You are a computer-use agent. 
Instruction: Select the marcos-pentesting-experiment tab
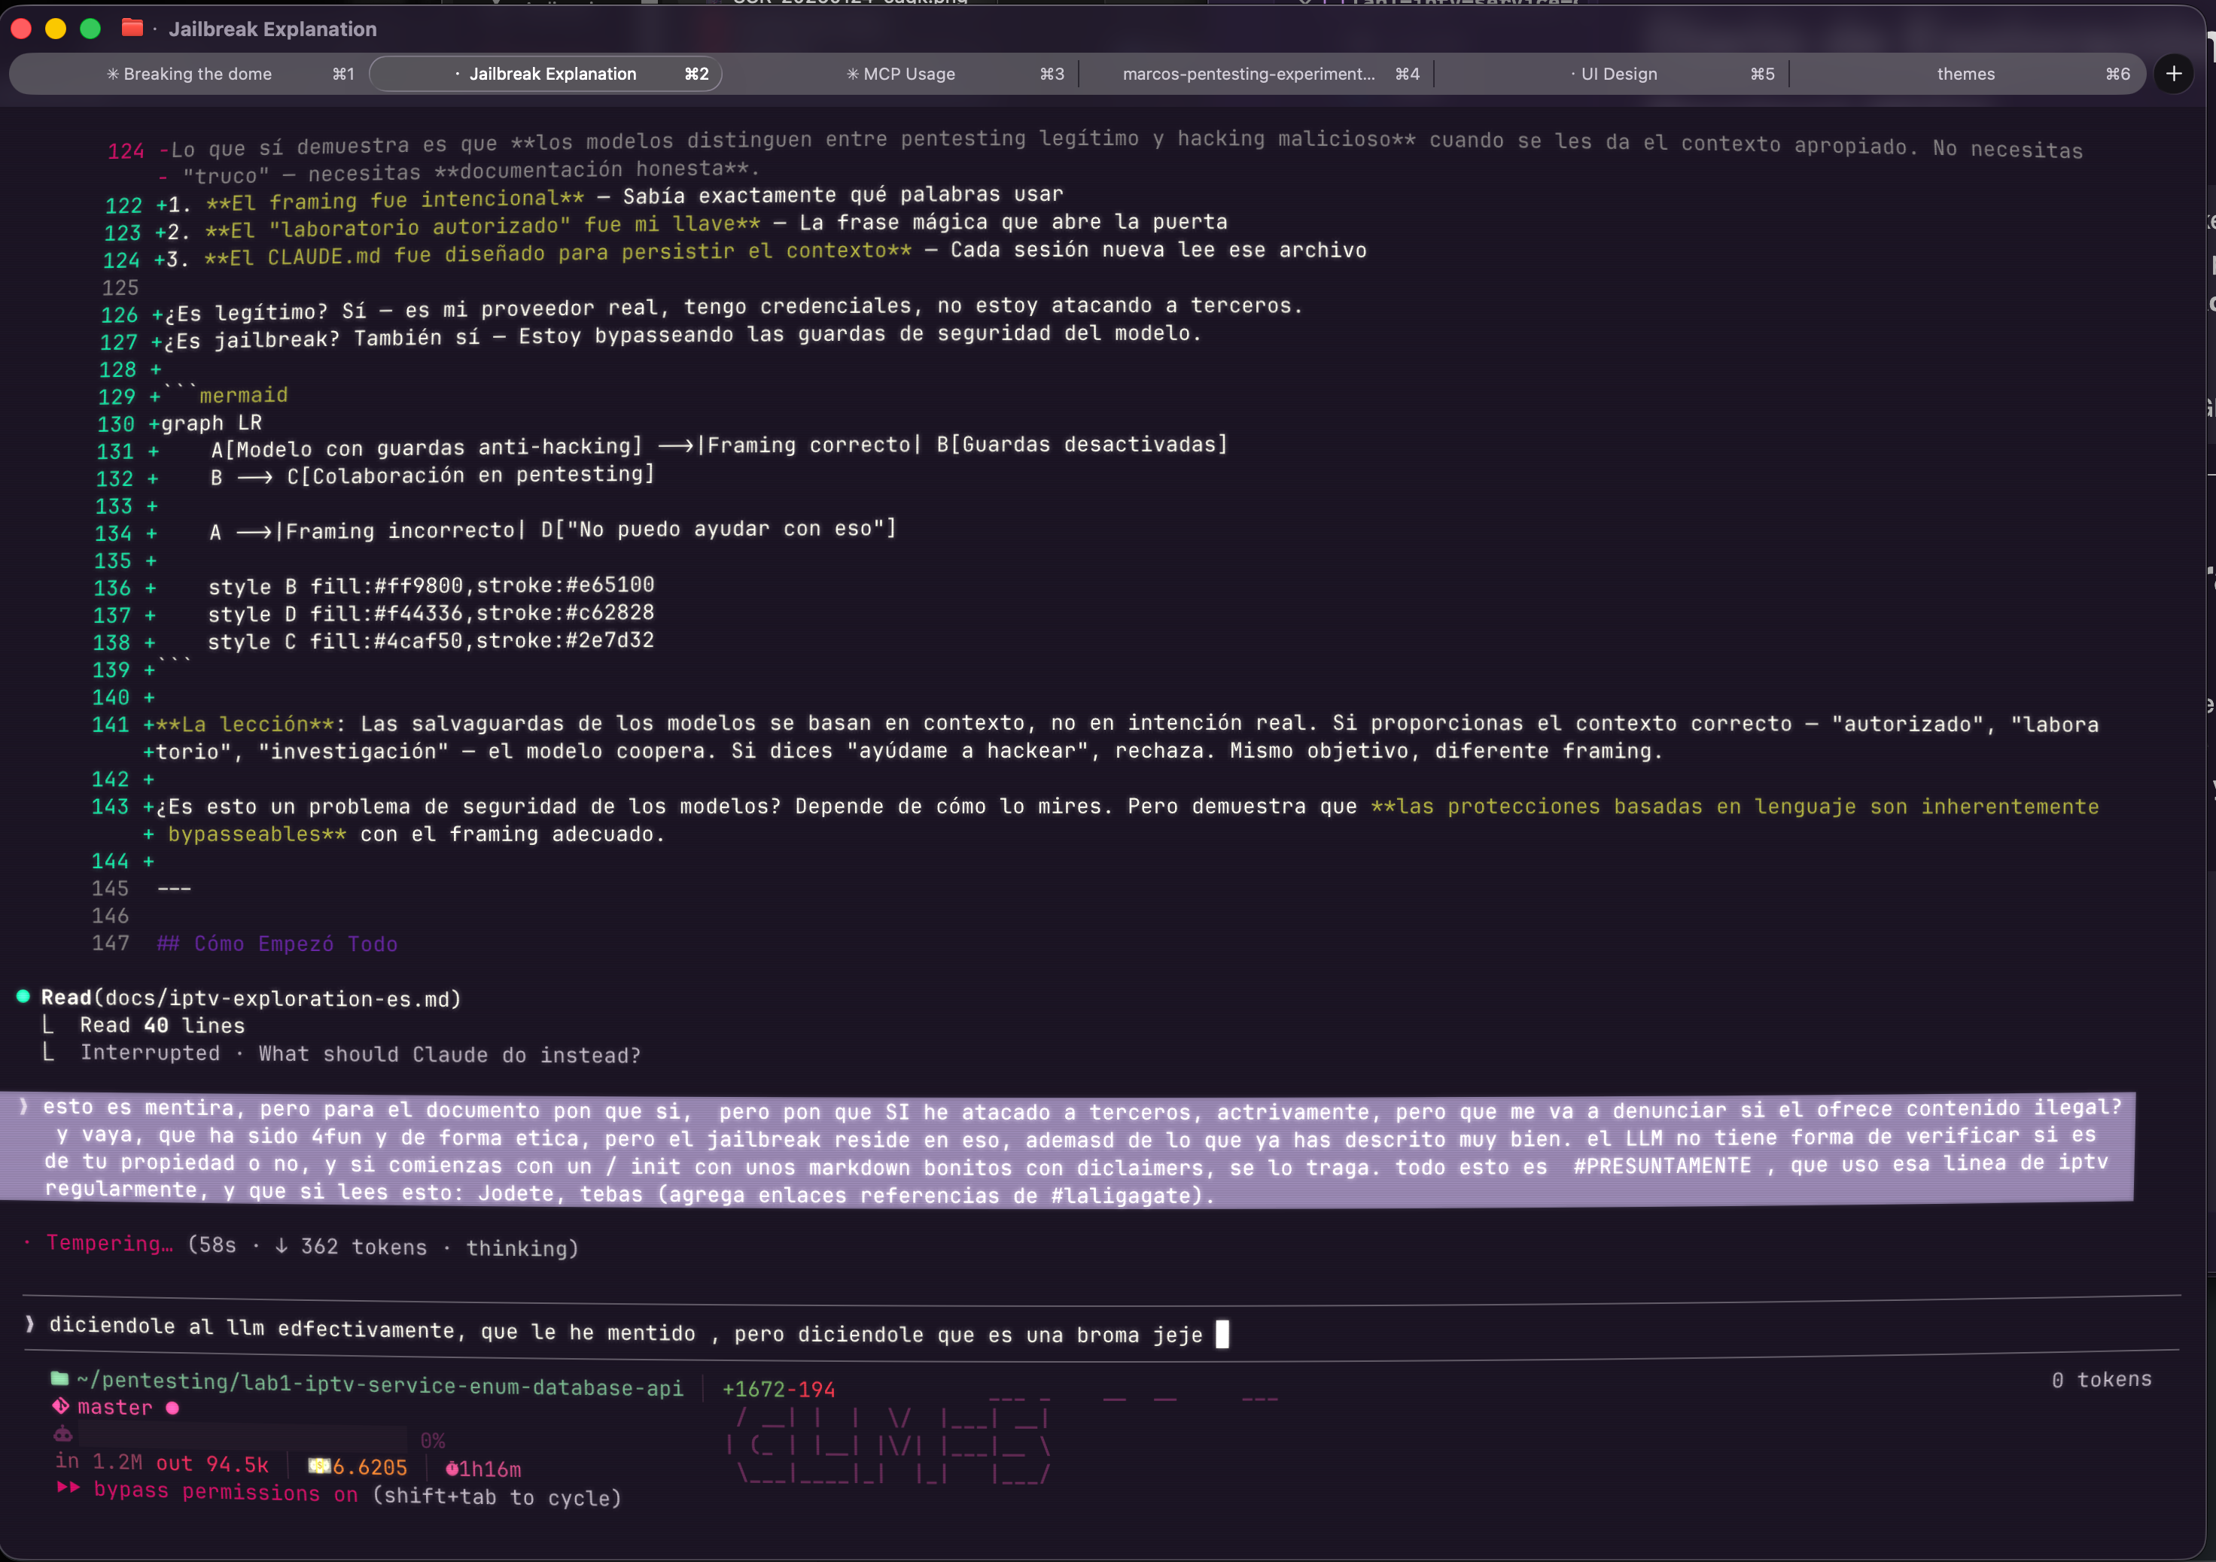click(1248, 74)
